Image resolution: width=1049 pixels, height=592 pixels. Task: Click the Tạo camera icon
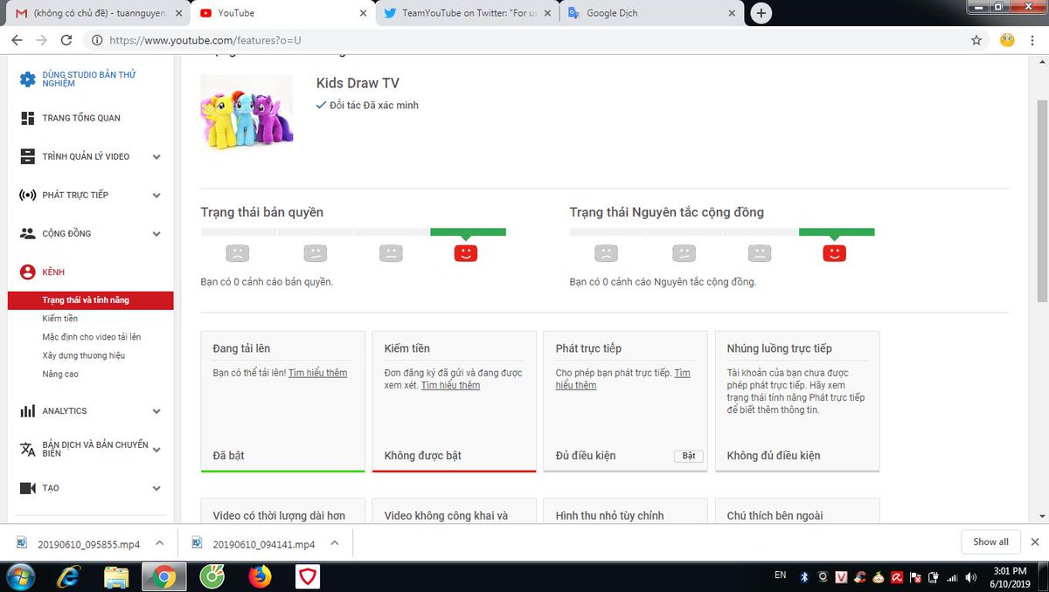27,488
